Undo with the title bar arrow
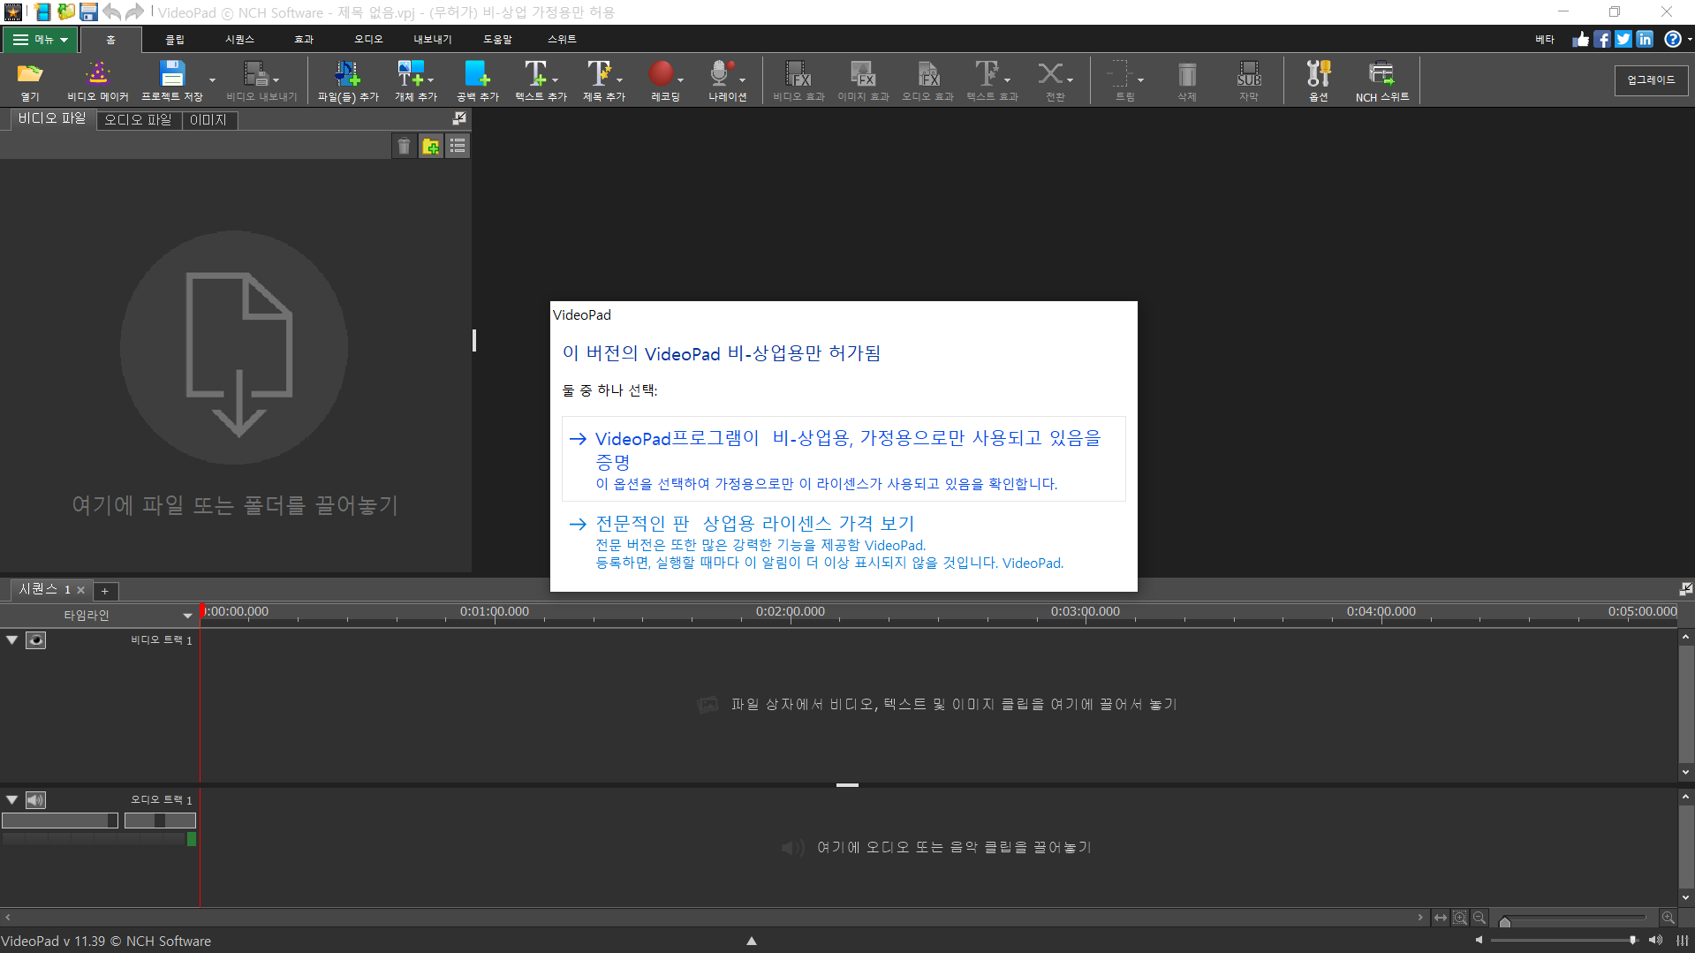 tap(112, 12)
